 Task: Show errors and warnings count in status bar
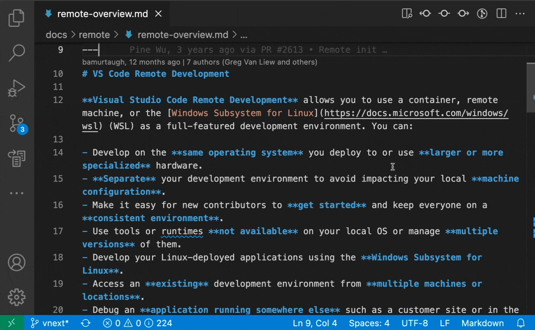point(137,323)
